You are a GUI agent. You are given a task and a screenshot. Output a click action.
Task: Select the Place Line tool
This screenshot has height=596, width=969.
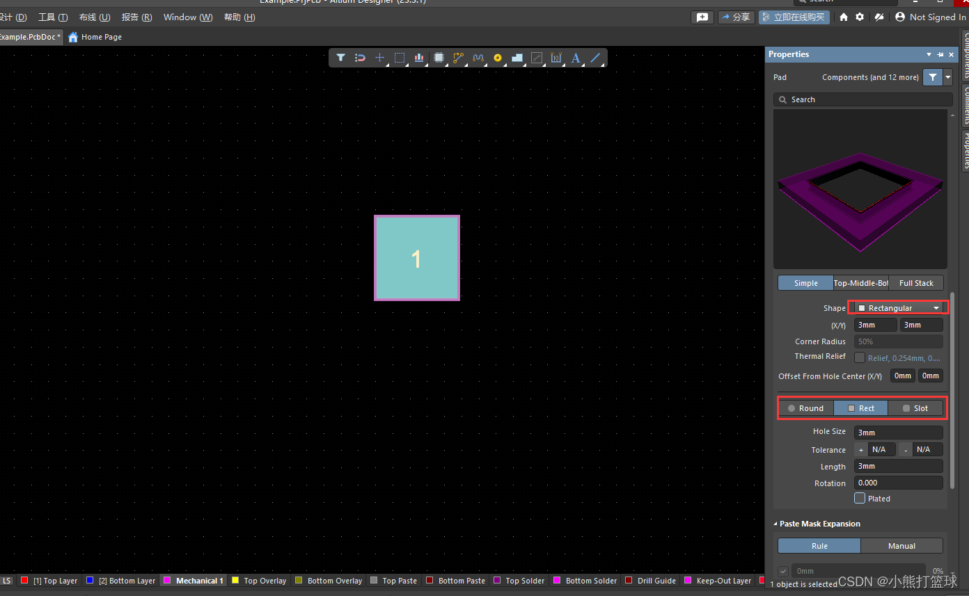click(x=594, y=58)
